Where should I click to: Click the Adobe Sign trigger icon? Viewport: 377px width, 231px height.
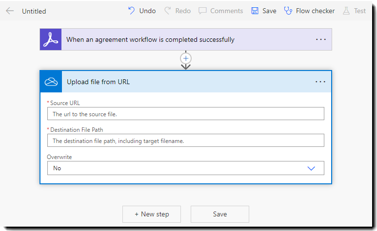click(51, 39)
